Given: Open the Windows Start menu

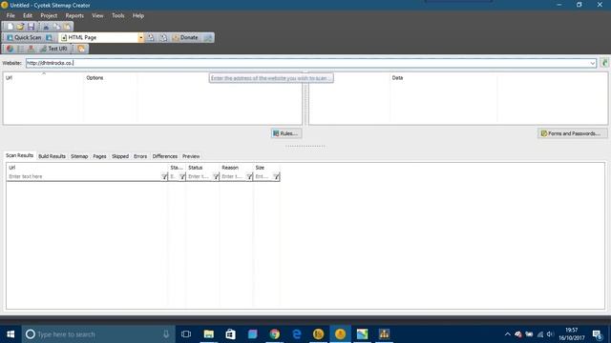Looking at the screenshot, I should [11, 334].
